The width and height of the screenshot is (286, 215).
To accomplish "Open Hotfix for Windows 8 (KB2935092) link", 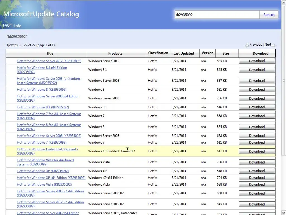I will pyautogui.click(x=42, y=89).
